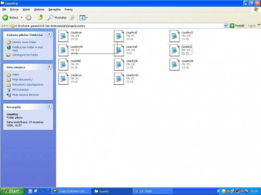Go up one folder level
Screen dimensions: 261x195
tap(41, 18)
